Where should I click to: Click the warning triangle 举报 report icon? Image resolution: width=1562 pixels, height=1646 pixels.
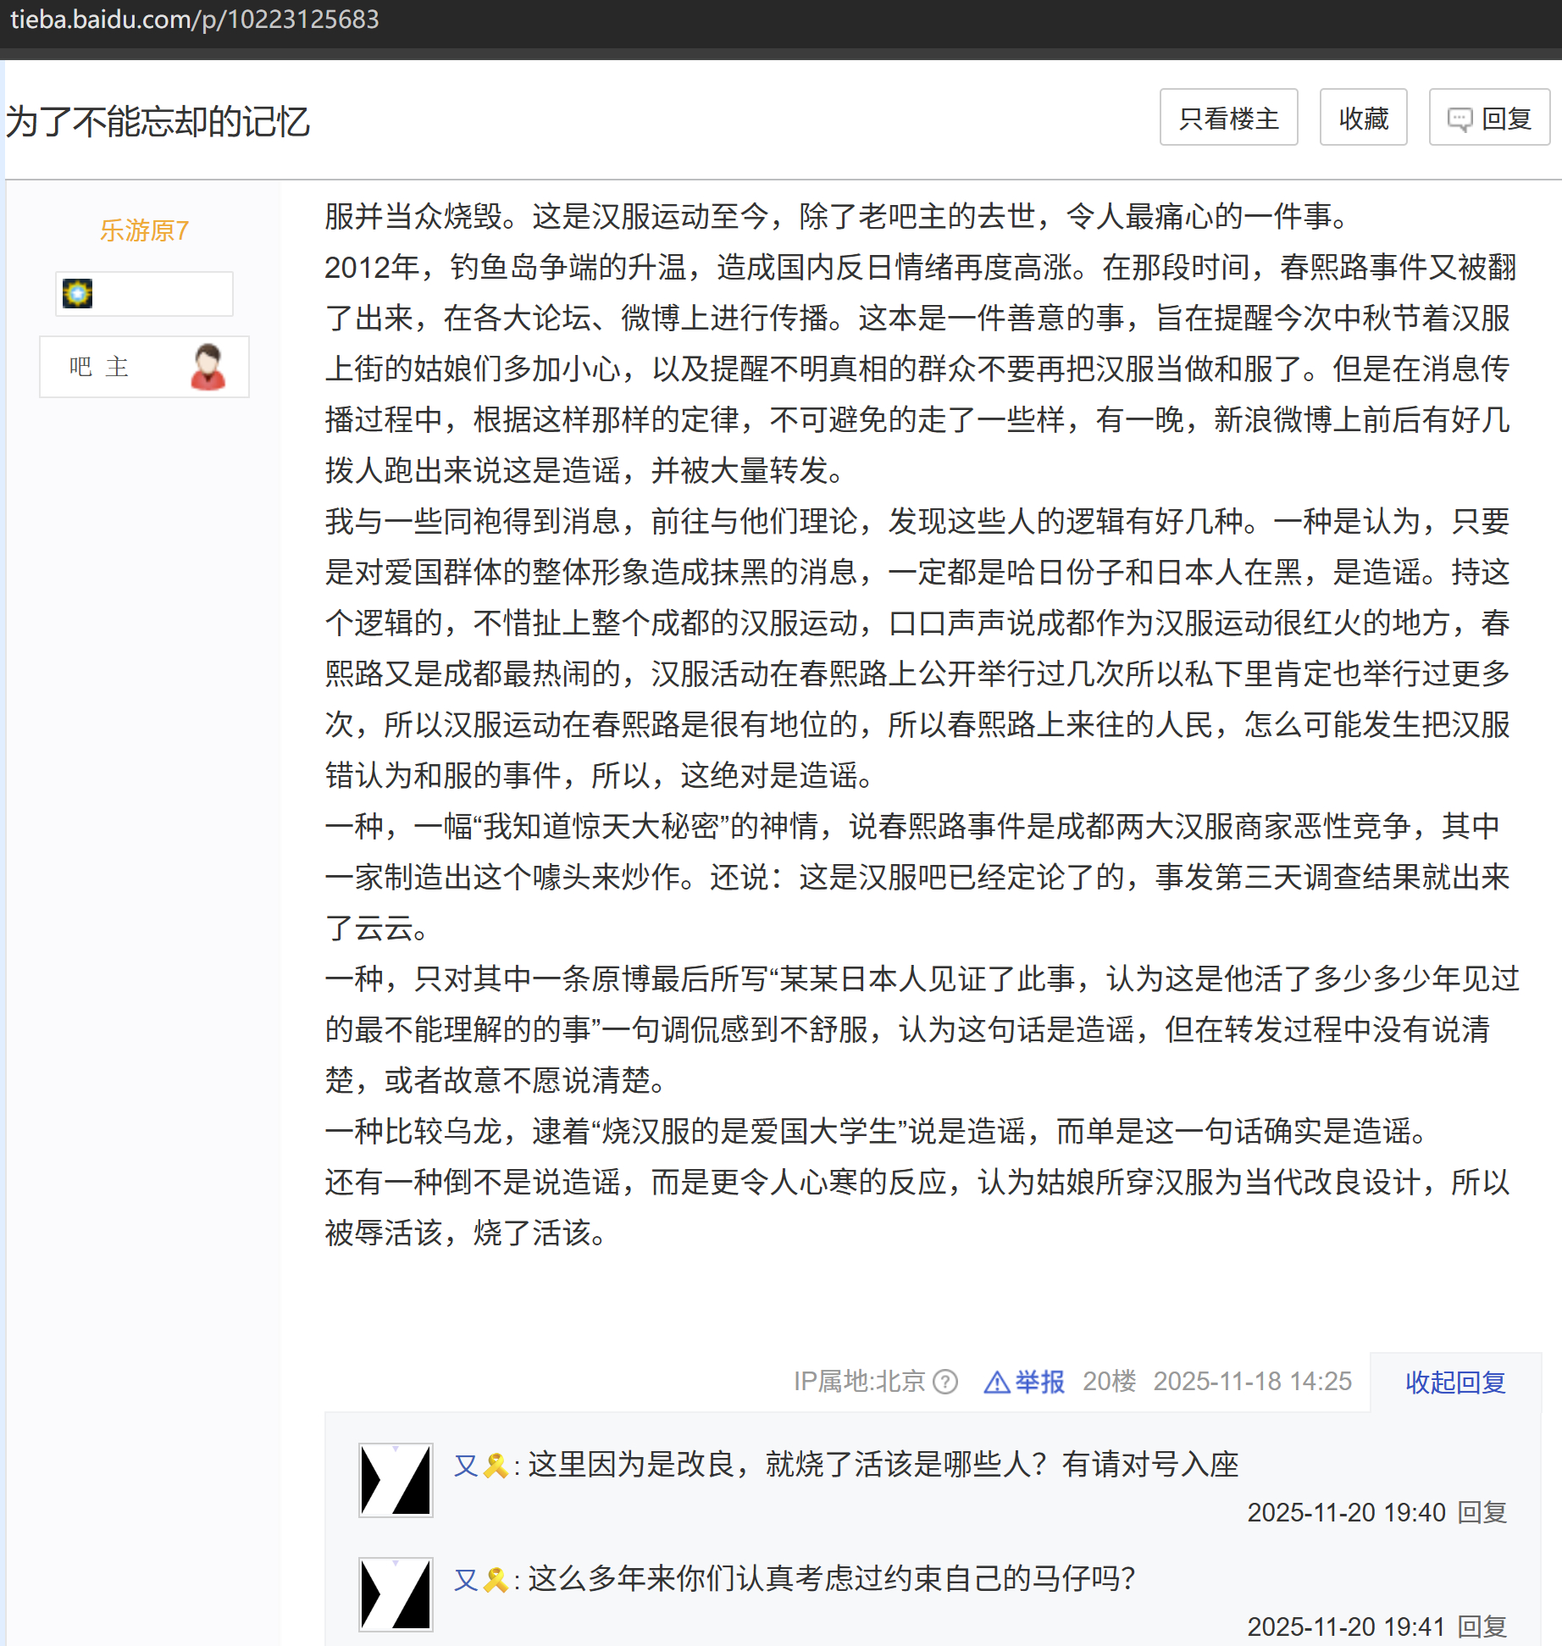pyautogui.click(x=996, y=1382)
